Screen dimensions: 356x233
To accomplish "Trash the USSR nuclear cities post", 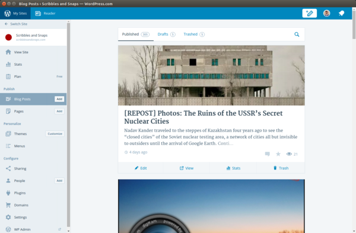I will click(x=281, y=168).
